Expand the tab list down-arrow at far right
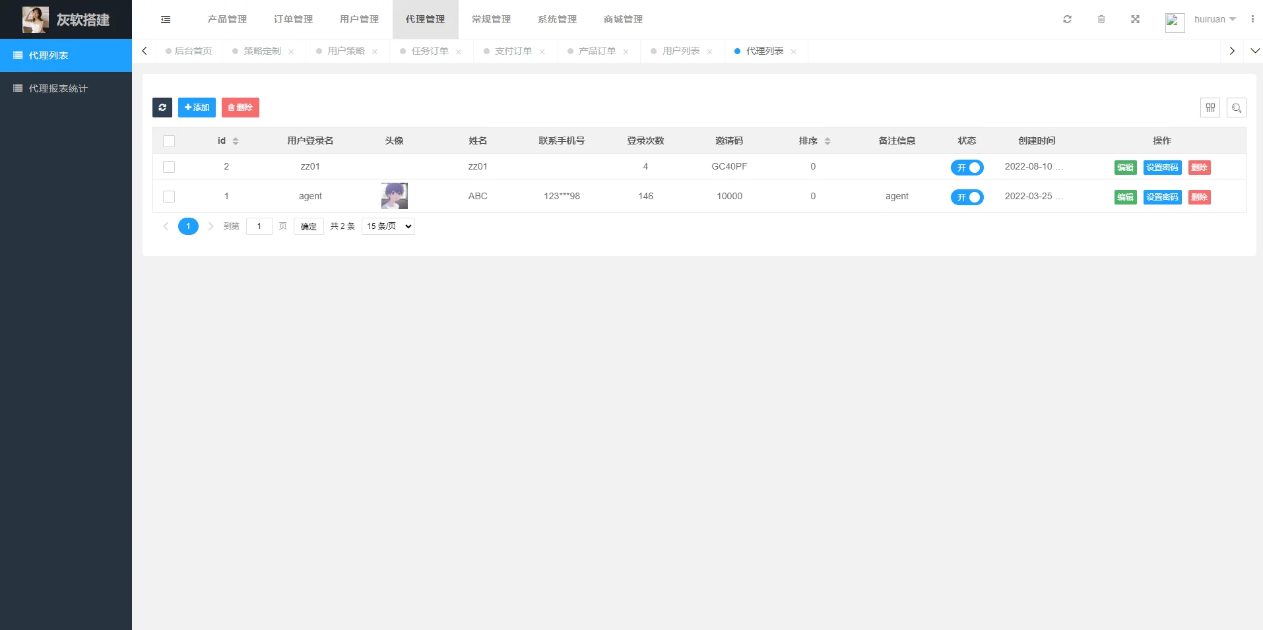1263x630 pixels. click(x=1255, y=51)
